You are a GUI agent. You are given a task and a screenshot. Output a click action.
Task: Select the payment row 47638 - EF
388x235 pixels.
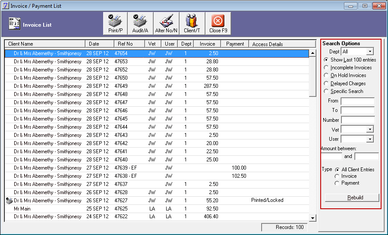(157, 176)
